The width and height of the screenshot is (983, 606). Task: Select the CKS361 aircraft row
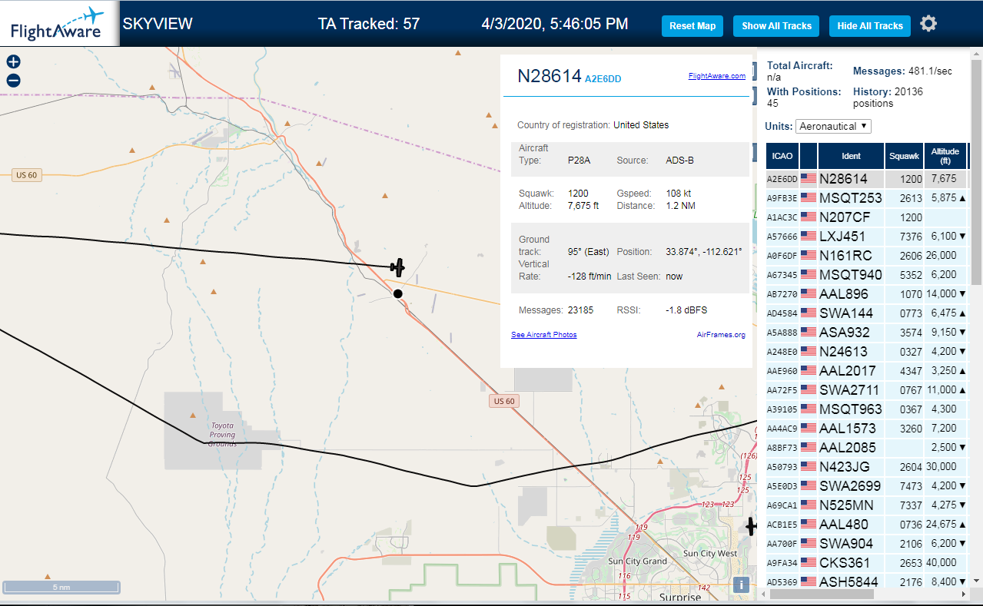coord(866,563)
